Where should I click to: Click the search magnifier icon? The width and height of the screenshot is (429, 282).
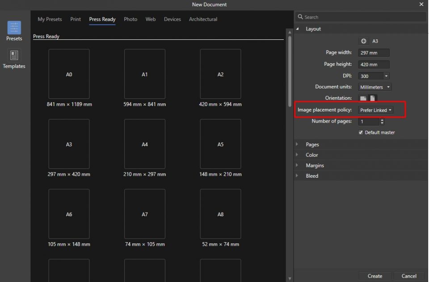[300, 17]
